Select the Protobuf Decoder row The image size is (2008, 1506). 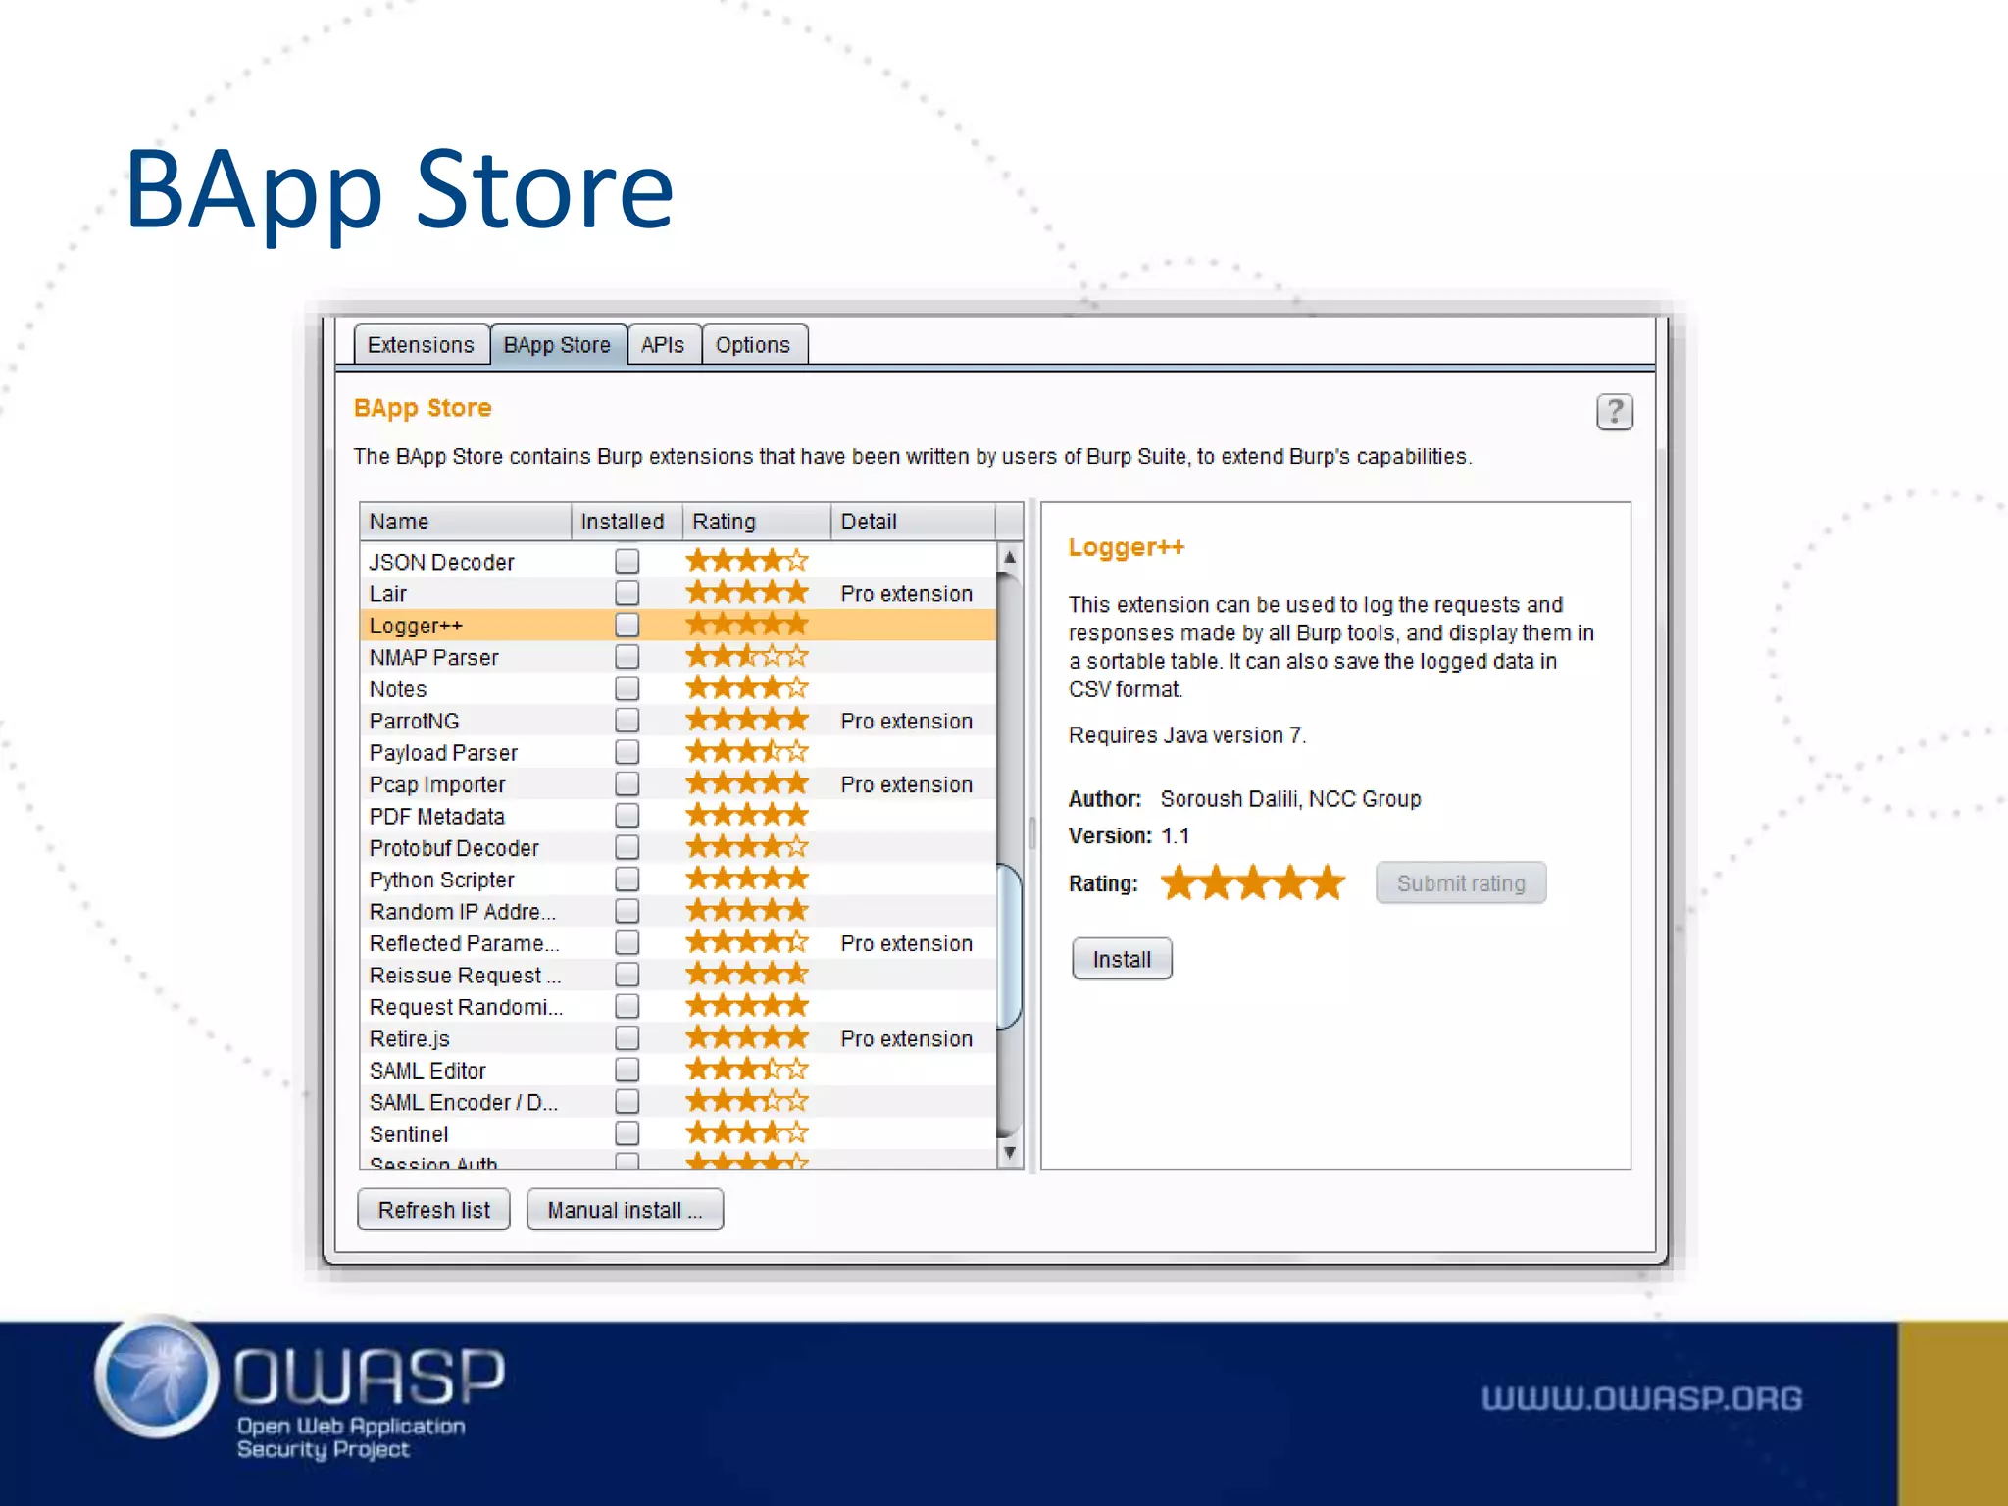pyautogui.click(x=678, y=847)
